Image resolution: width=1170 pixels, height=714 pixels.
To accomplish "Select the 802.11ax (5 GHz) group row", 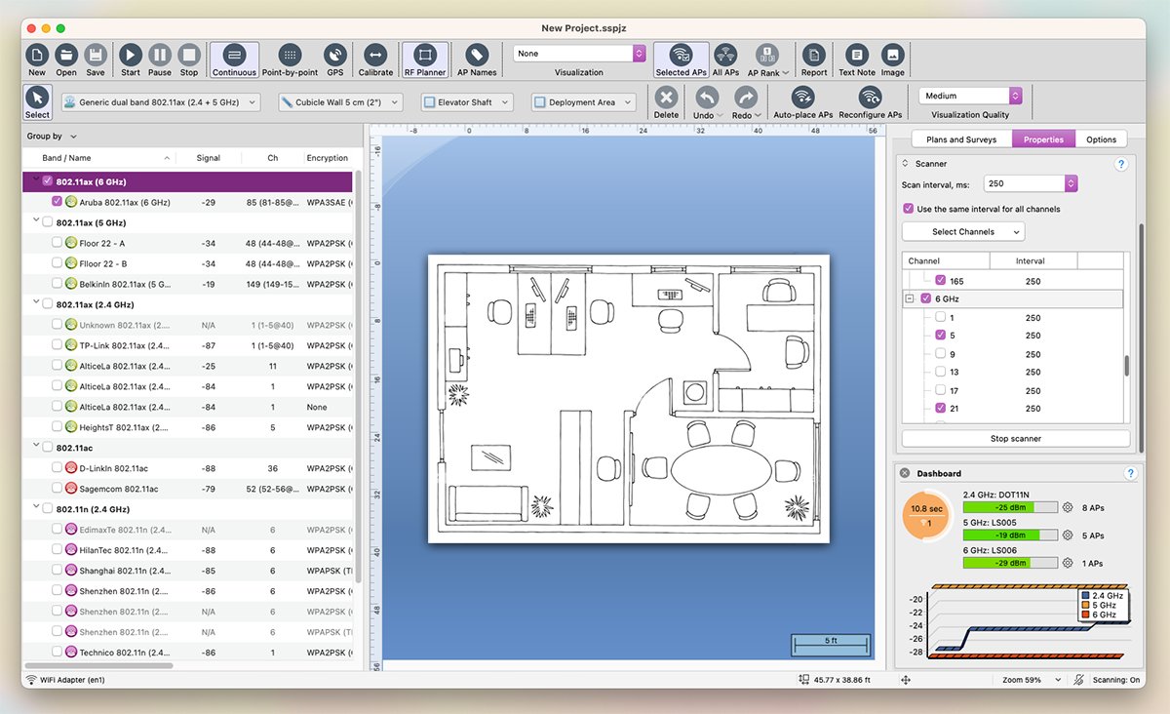I will coord(187,222).
